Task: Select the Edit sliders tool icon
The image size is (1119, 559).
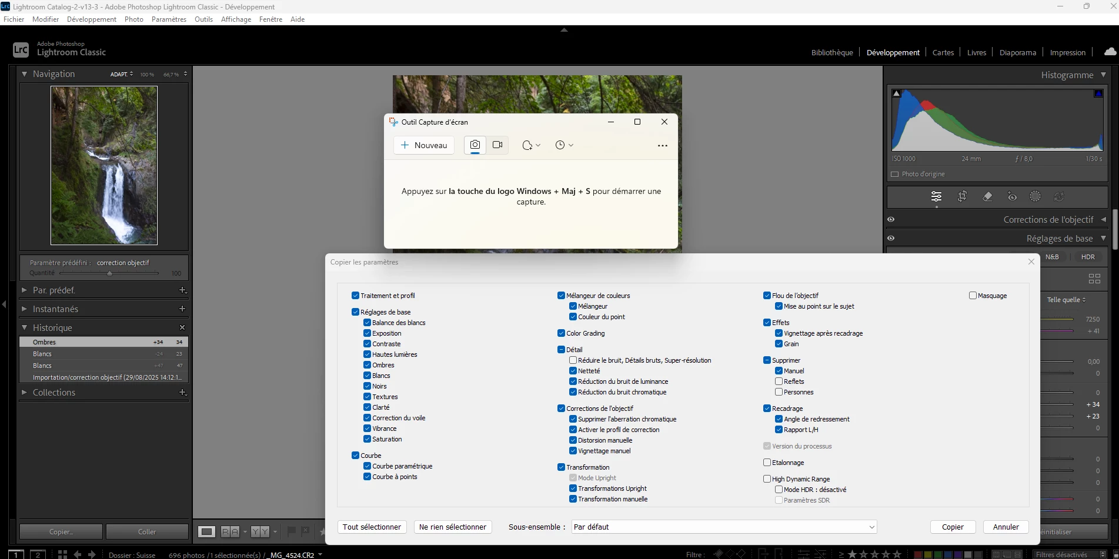Action: click(x=936, y=197)
